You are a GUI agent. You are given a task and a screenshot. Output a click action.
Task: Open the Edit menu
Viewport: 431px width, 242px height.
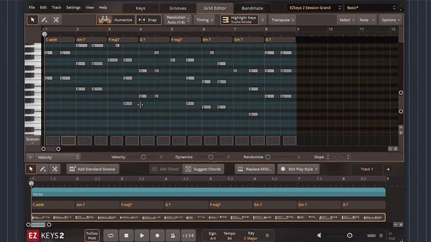click(x=43, y=7)
